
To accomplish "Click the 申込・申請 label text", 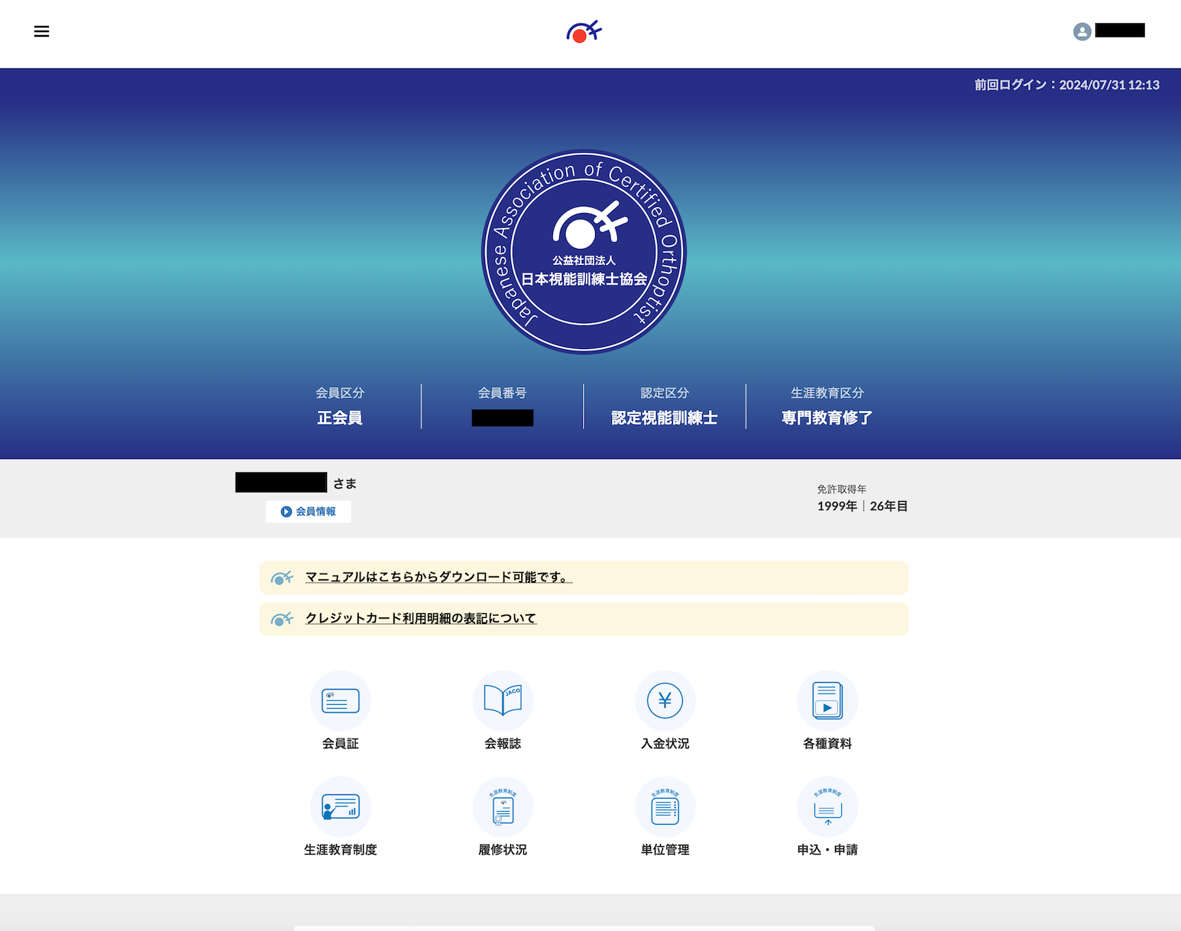I will tap(827, 849).
